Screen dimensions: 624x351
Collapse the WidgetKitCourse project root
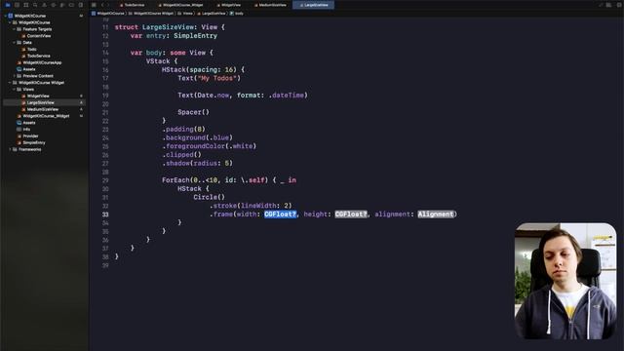point(5,16)
